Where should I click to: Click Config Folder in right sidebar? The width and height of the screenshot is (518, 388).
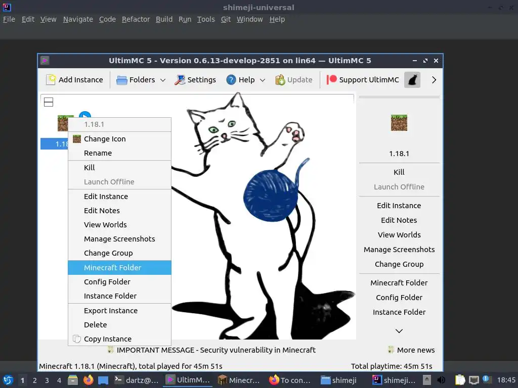399,298
